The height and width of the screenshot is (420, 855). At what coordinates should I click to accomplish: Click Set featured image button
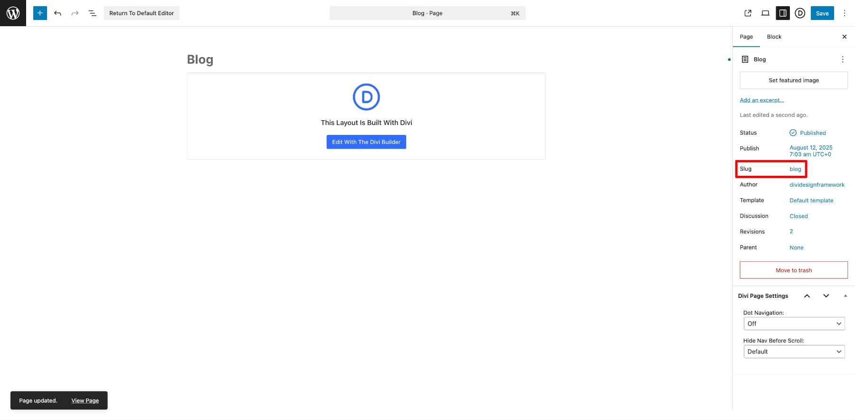(x=794, y=80)
